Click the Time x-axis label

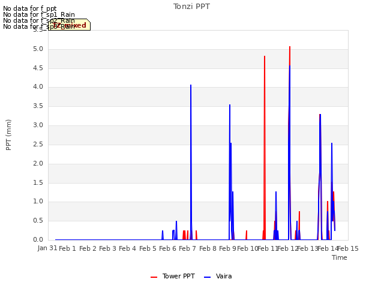(340, 257)
